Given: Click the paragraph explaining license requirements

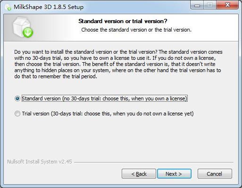Looking at the screenshot, I should tap(118, 64).
